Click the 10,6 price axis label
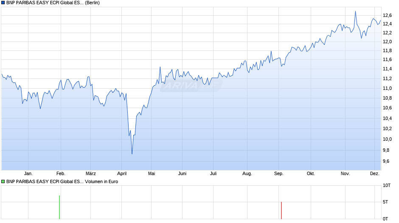399x223 pixels. [387, 108]
